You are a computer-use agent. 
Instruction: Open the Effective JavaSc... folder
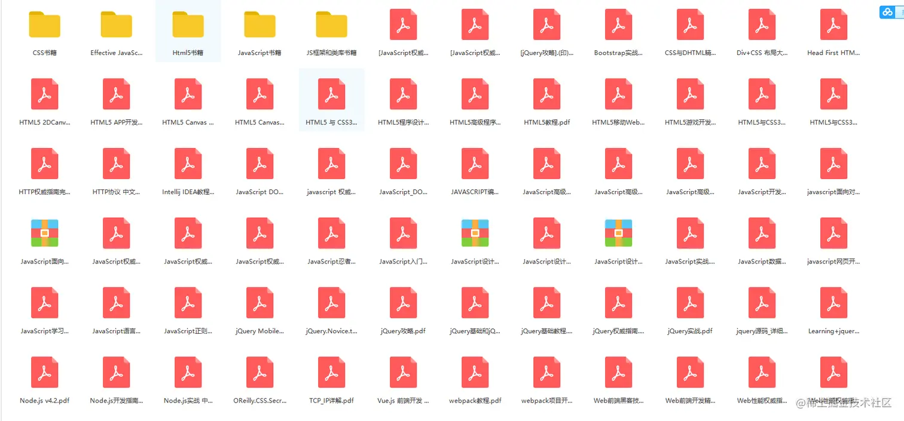[x=117, y=25]
